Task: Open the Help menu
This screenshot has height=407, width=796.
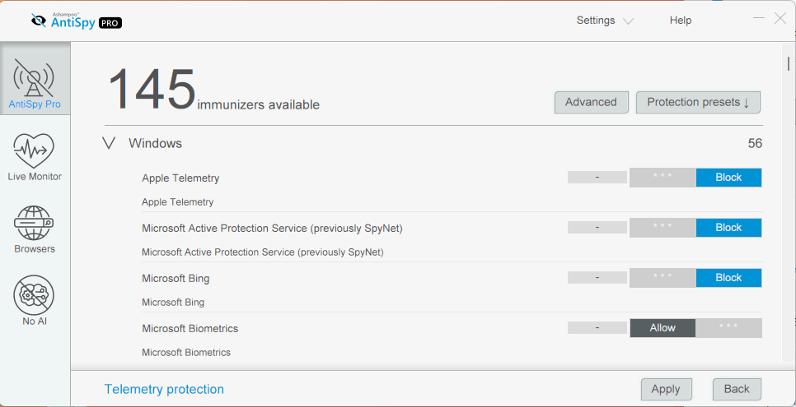Action: pos(681,21)
